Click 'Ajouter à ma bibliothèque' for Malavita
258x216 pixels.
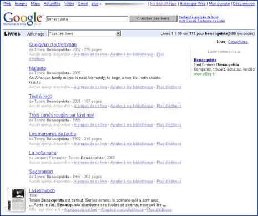tap(131, 87)
